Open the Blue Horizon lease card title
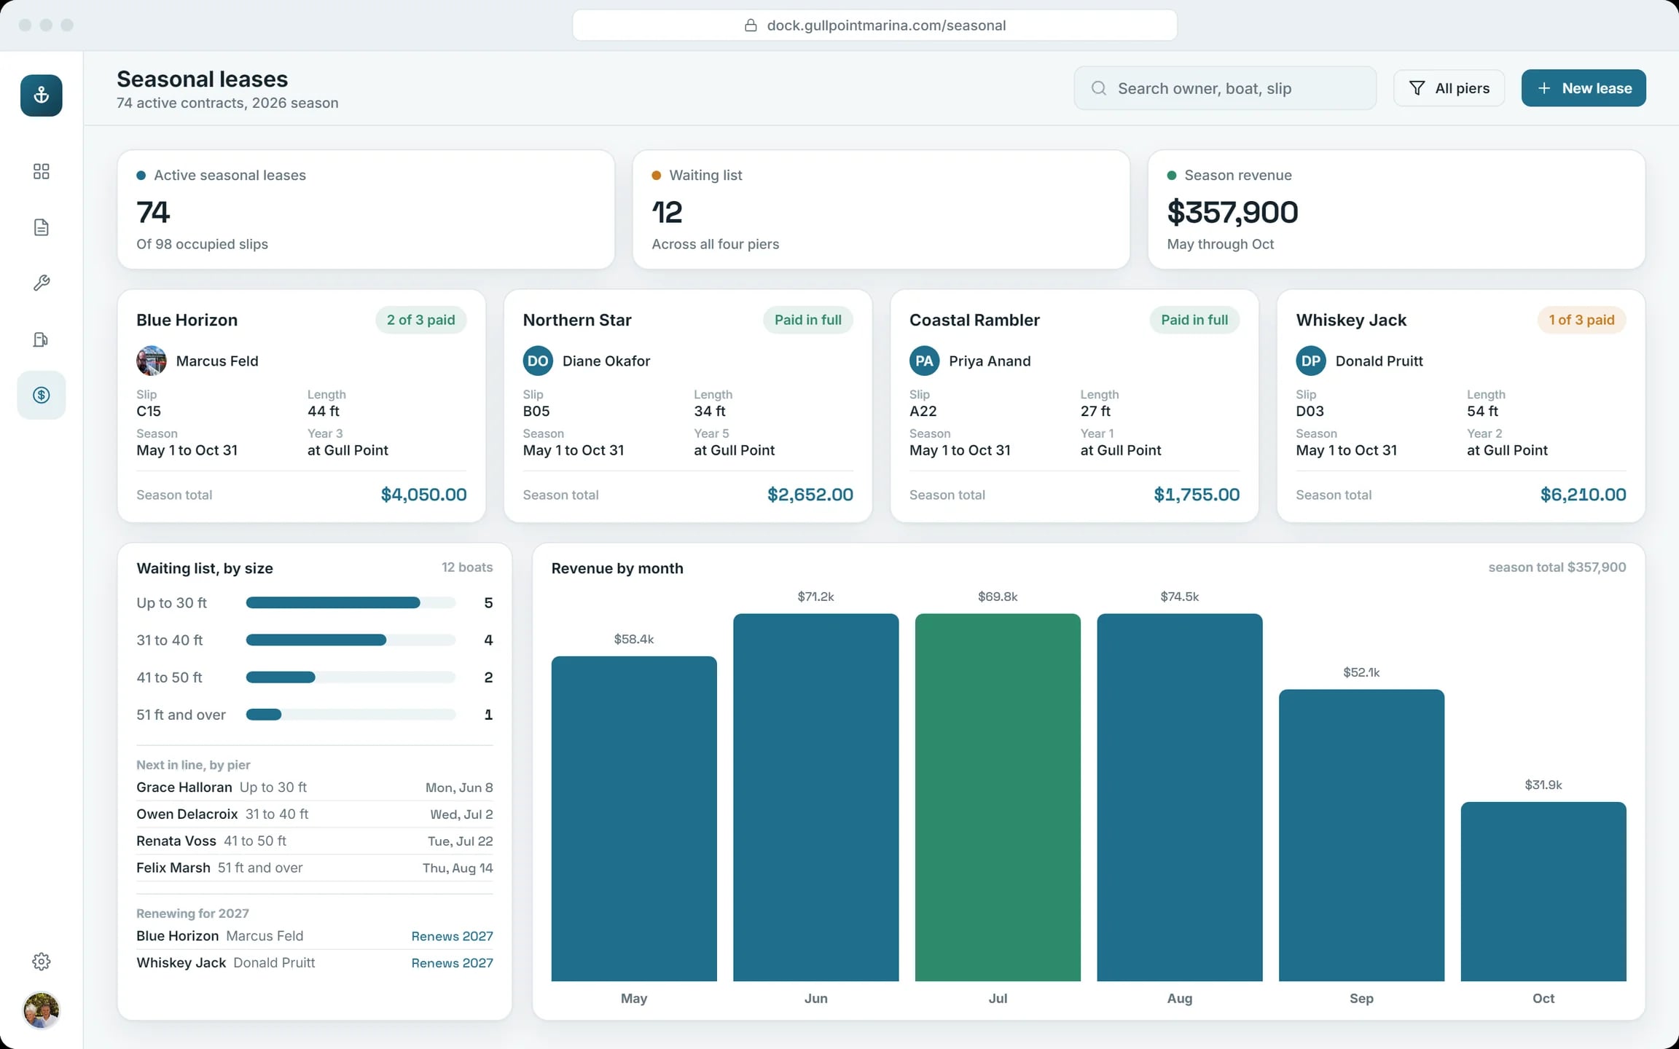Image resolution: width=1679 pixels, height=1049 pixels. point(187,320)
